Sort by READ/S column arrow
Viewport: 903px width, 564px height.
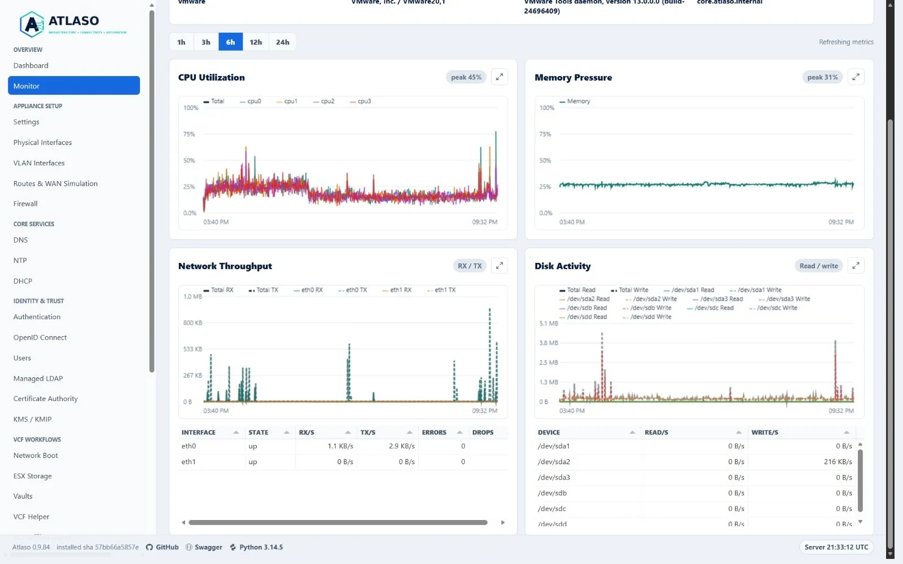point(739,433)
